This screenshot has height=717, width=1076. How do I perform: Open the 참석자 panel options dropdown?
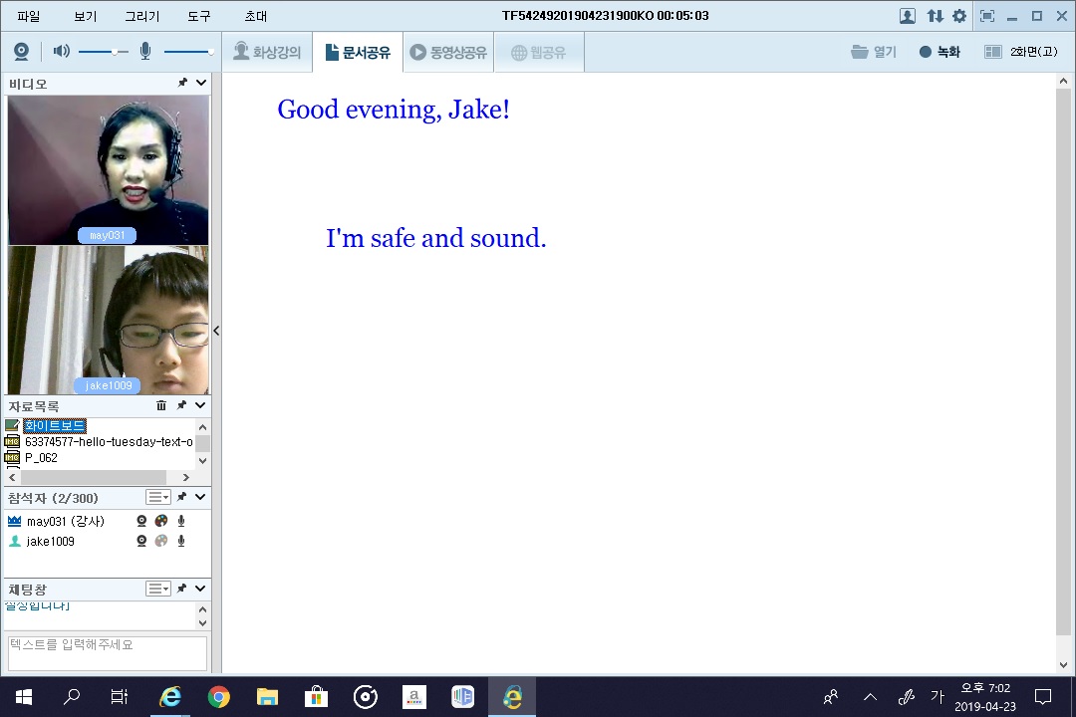pyautogui.click(x=158, y=497)
